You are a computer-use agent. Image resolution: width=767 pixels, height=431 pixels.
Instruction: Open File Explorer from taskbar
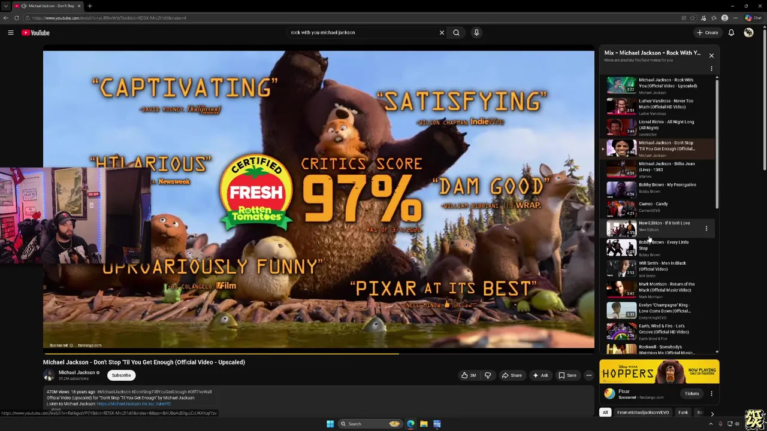pyautogui.click(x=424, y=424)
